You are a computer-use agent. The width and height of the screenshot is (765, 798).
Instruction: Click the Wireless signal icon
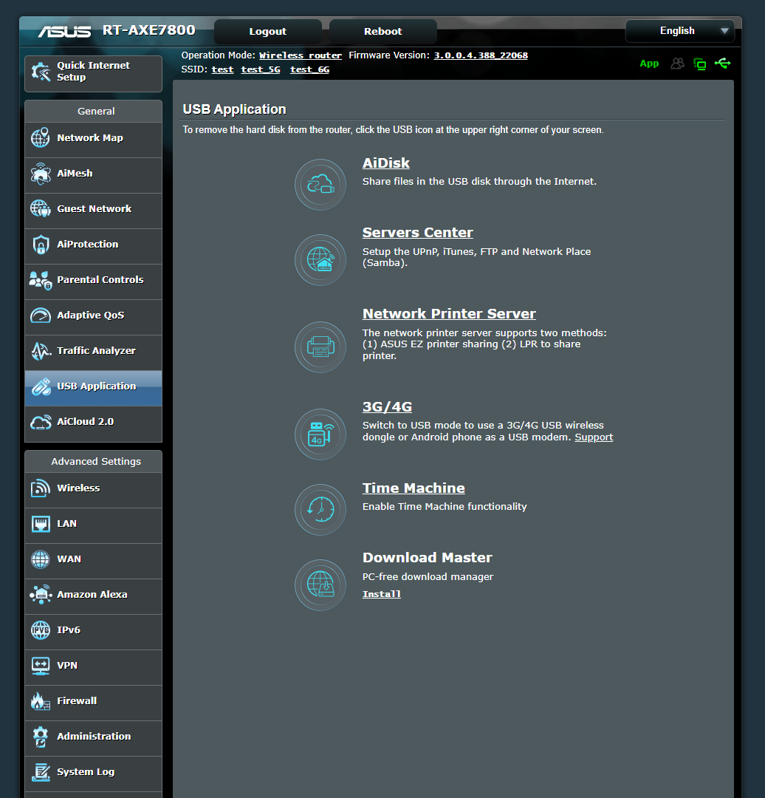click(41, 488)
